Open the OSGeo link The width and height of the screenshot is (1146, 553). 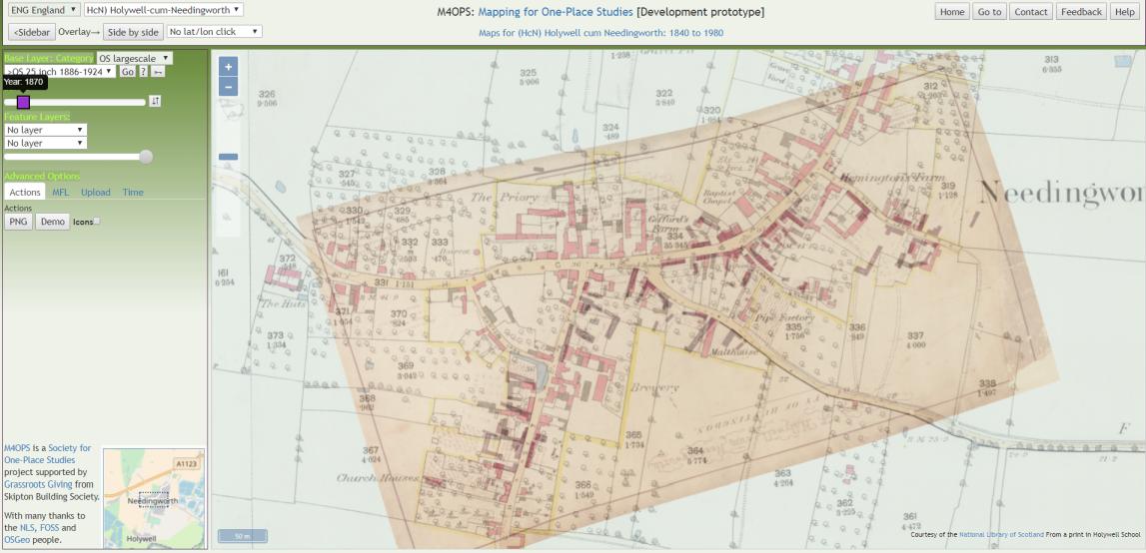point(16,540)
